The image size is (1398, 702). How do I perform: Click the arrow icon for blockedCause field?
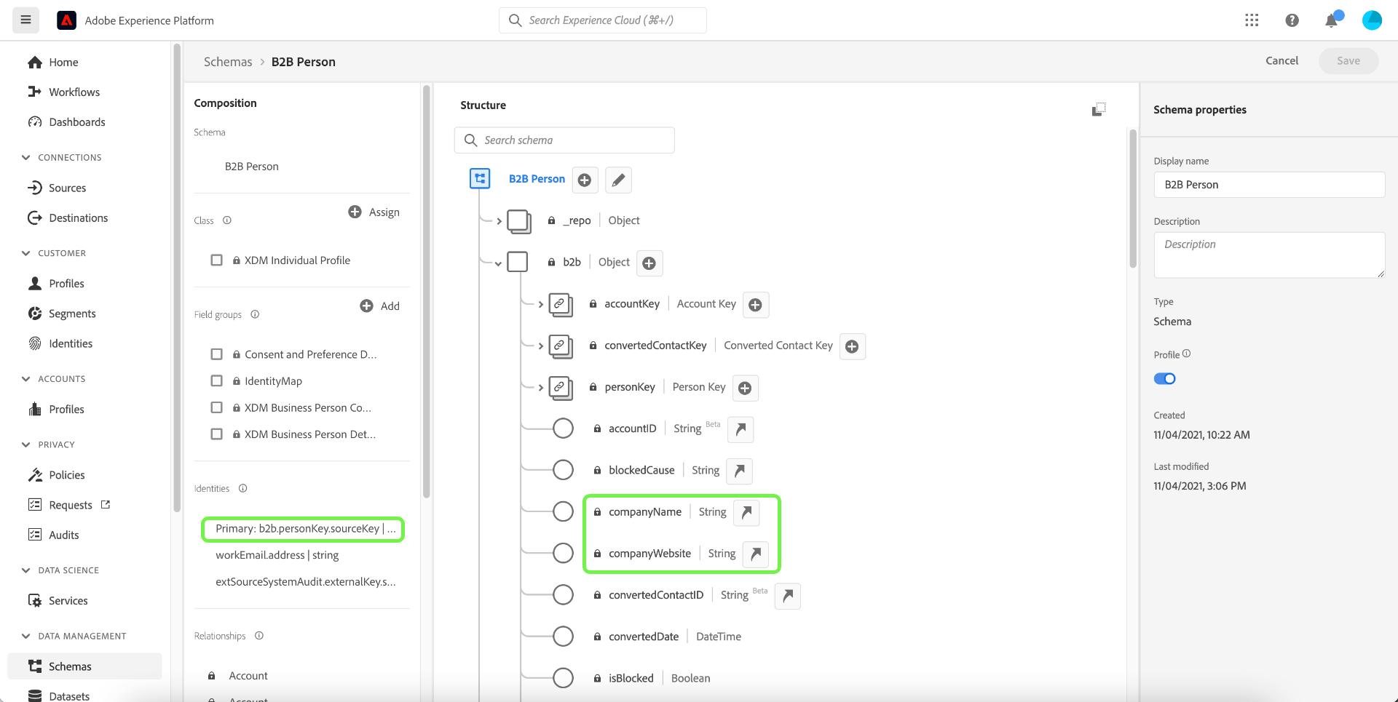coord(739,471)
